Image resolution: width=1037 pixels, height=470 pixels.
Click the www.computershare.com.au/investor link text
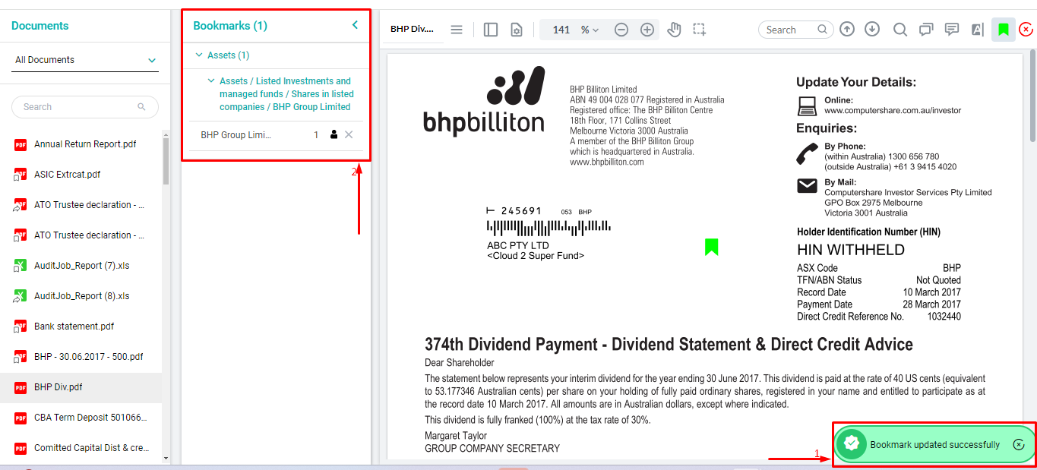(893, 110)
